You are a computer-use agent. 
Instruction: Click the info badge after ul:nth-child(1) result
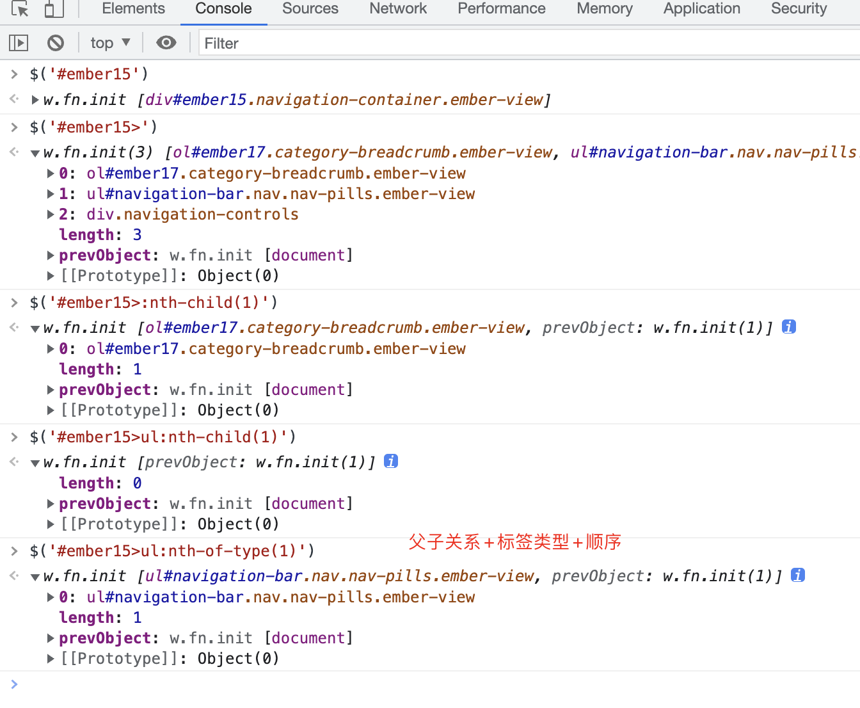click(391, 461)
